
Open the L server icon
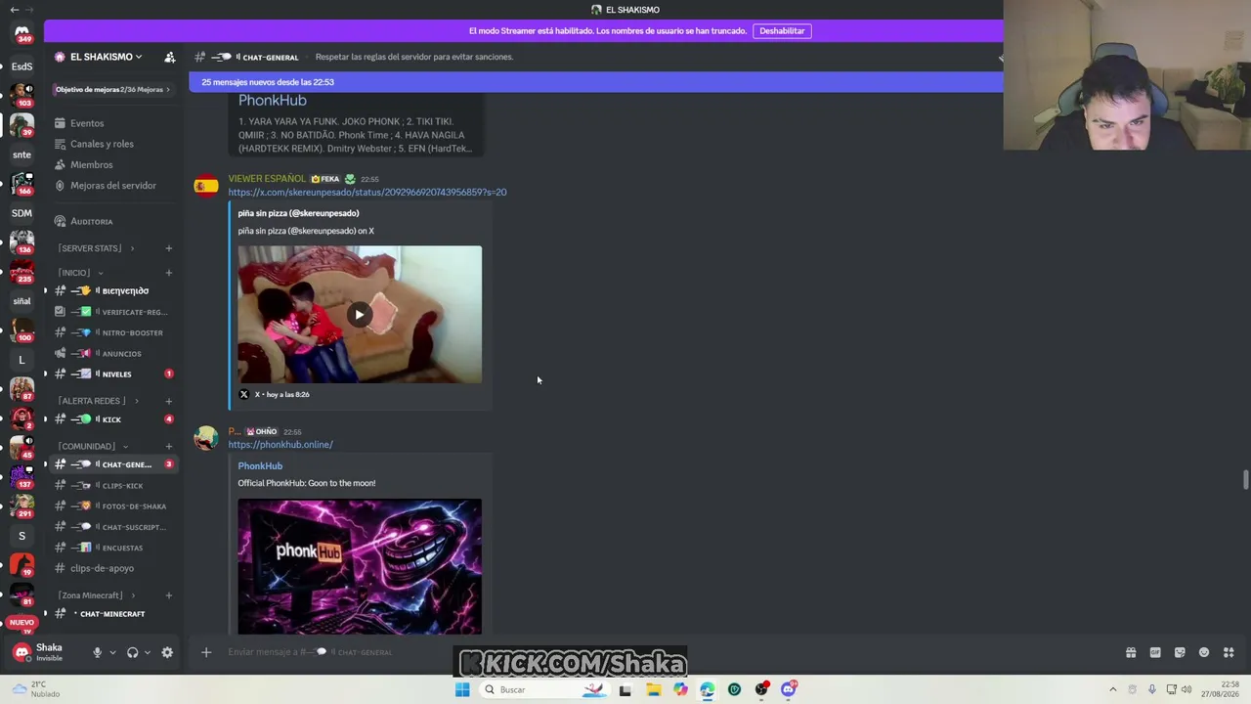click(x=22, y=360)
